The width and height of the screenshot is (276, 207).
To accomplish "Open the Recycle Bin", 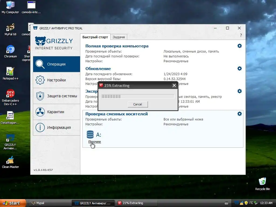I will (263, 184).
